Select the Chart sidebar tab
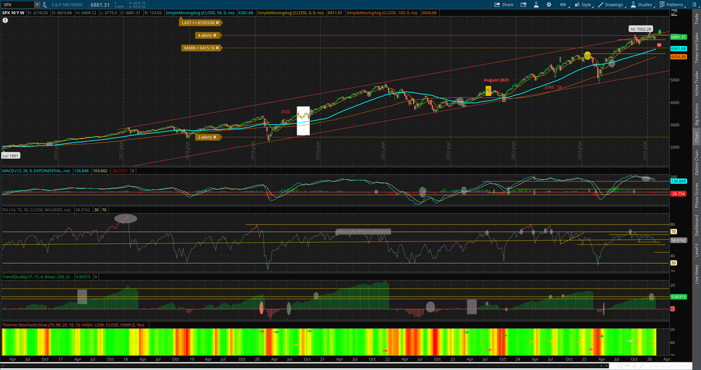The width and height of the screenshot is (701, 370). (696, 138)
